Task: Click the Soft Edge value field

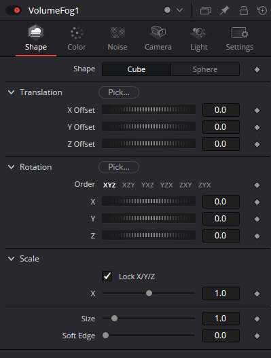Action: [x=221, y=336]
